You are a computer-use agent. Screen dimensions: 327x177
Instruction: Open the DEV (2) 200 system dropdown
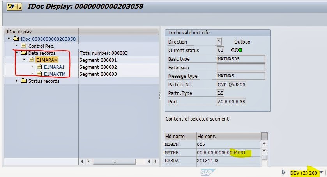pyautogui.click(x=321, y=173)
